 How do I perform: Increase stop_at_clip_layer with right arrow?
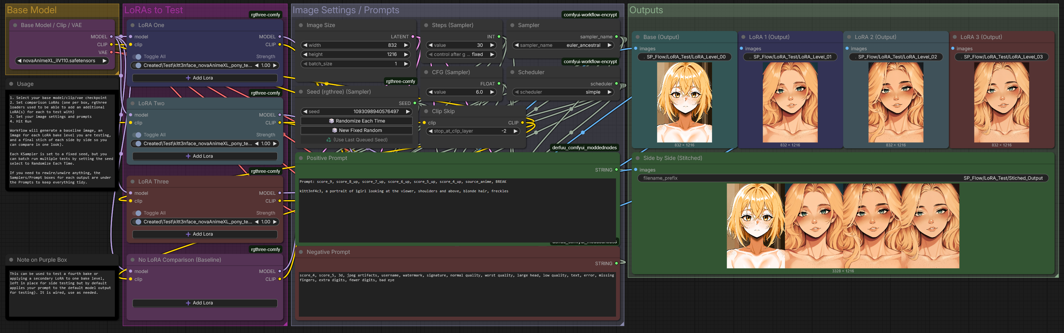515,131
